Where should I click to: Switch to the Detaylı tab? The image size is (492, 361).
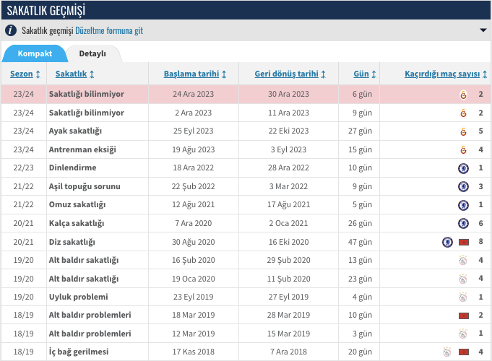[x=92, y=53]
